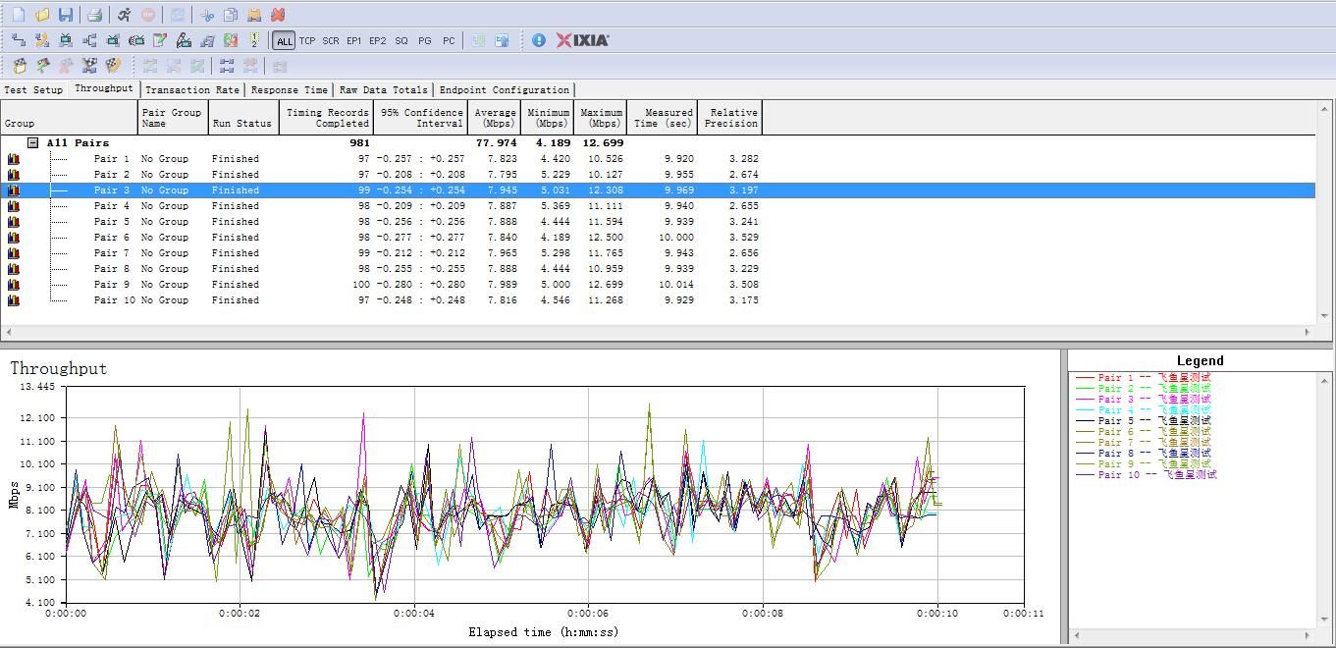1336x648 pixels.
Task: Sort by 95% Confidence Interval header
Action: tap(420, 118)
